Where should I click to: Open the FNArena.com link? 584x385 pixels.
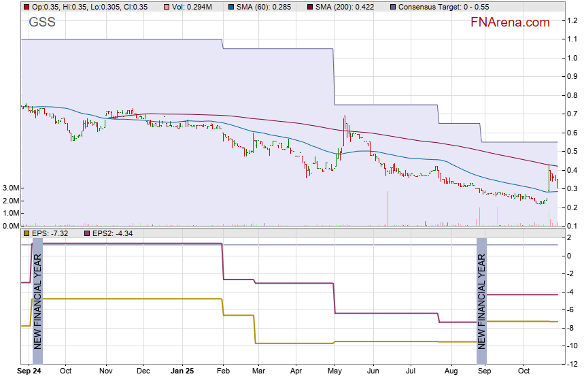[509, 22]
